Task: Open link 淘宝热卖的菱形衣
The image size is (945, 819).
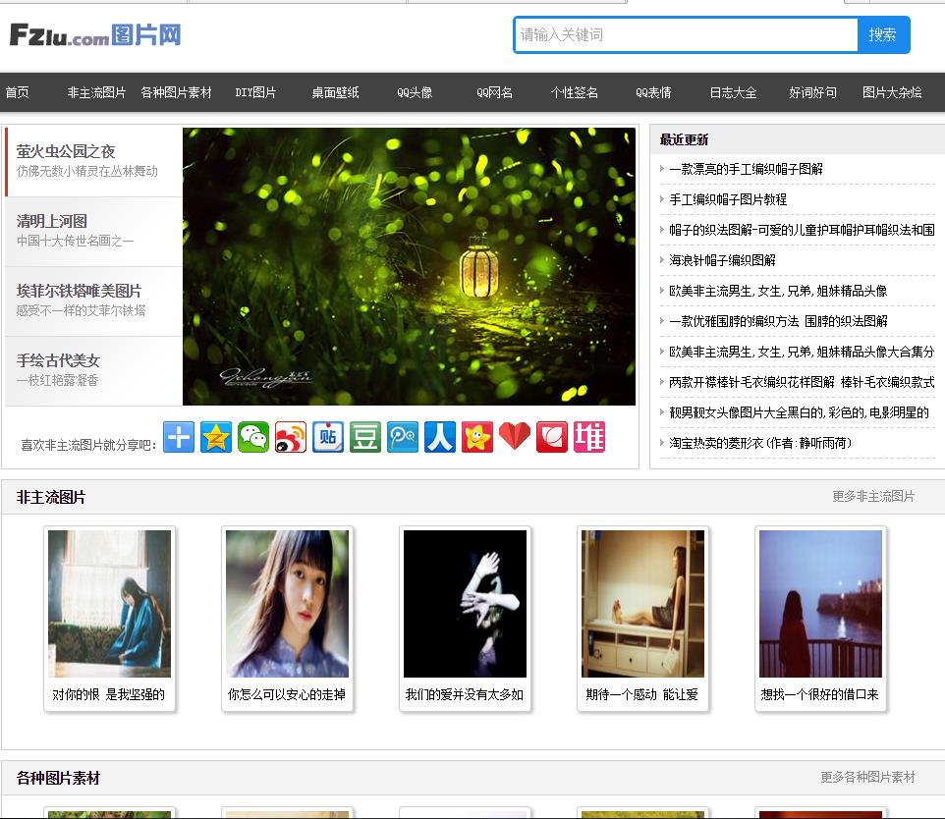Action: 760,443
